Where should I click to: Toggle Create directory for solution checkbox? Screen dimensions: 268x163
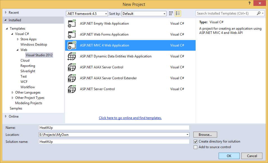(x=196, y=141)
